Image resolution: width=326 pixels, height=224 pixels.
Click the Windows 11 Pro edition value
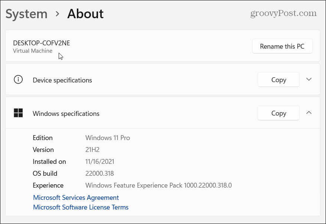[x=108, y=138]
